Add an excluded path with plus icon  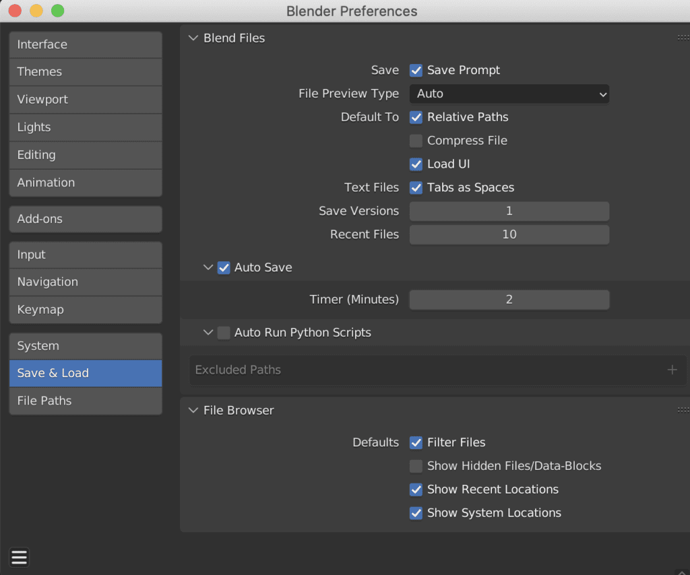[x=672, y=370]
